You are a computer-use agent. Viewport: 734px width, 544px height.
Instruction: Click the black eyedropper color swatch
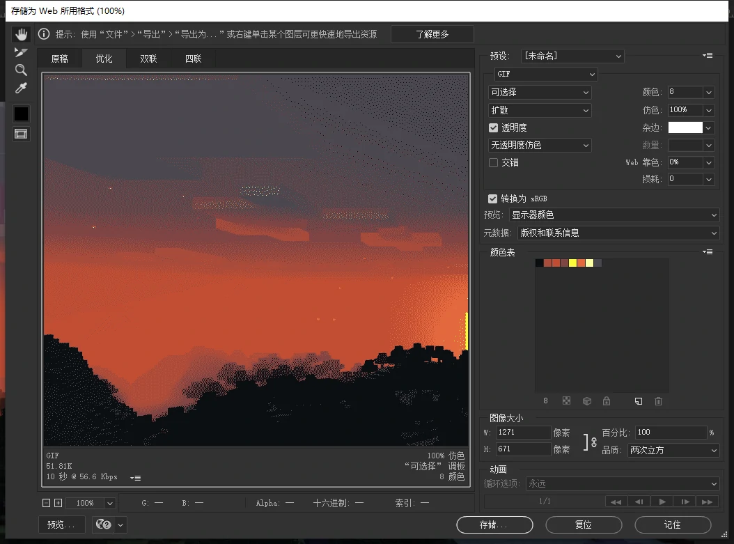click(x=21, y=114)
